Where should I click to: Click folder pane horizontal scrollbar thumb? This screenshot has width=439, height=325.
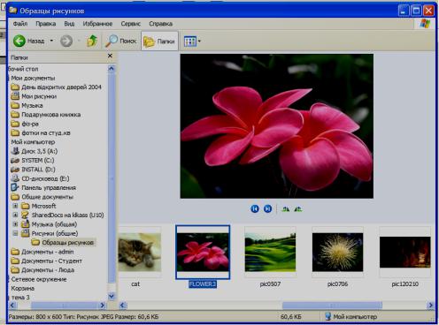[x=64, y=306]
